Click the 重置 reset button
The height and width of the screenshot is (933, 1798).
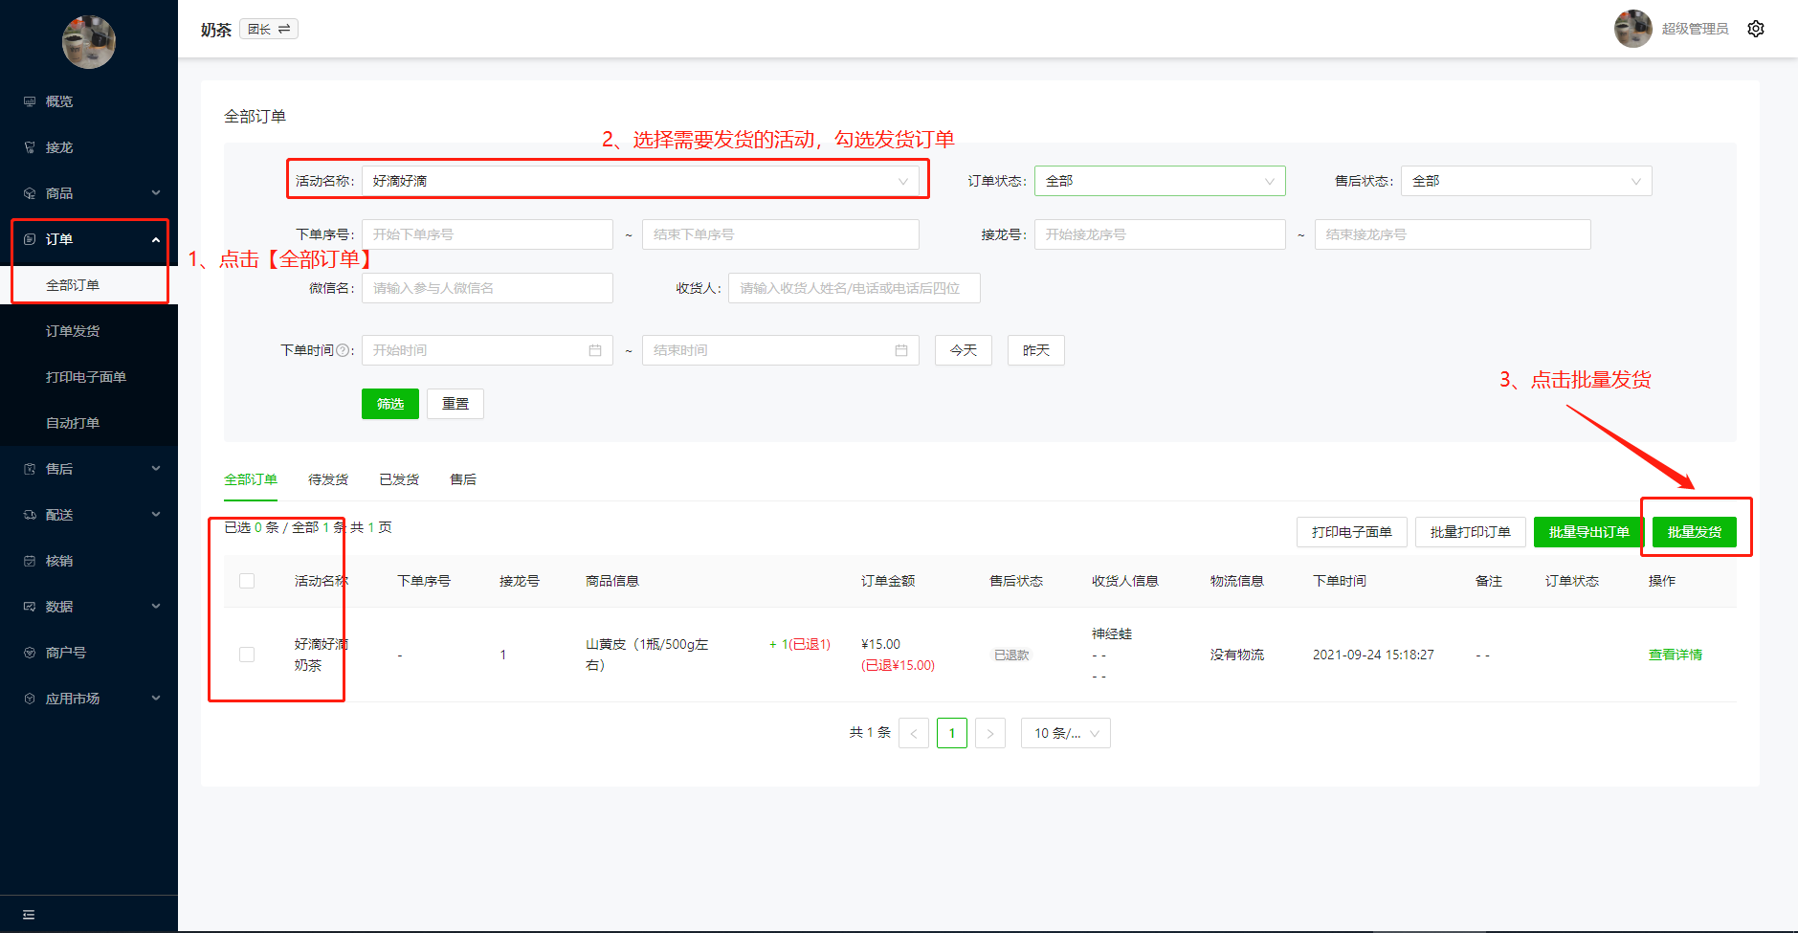pos(455,404)
